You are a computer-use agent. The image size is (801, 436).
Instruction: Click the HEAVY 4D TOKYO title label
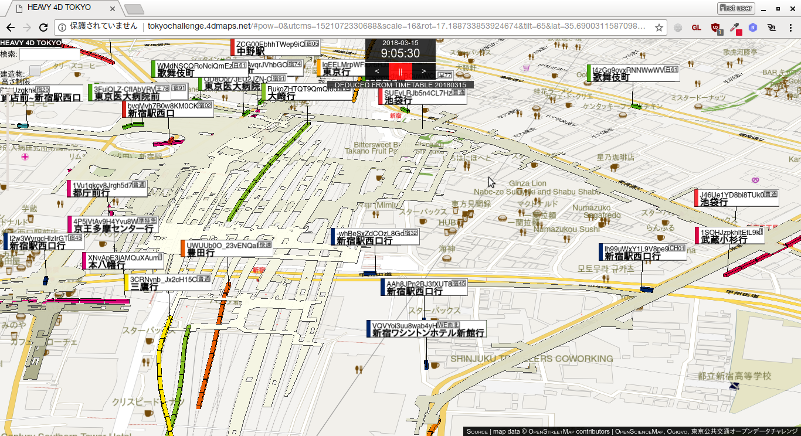coord(31,43)
